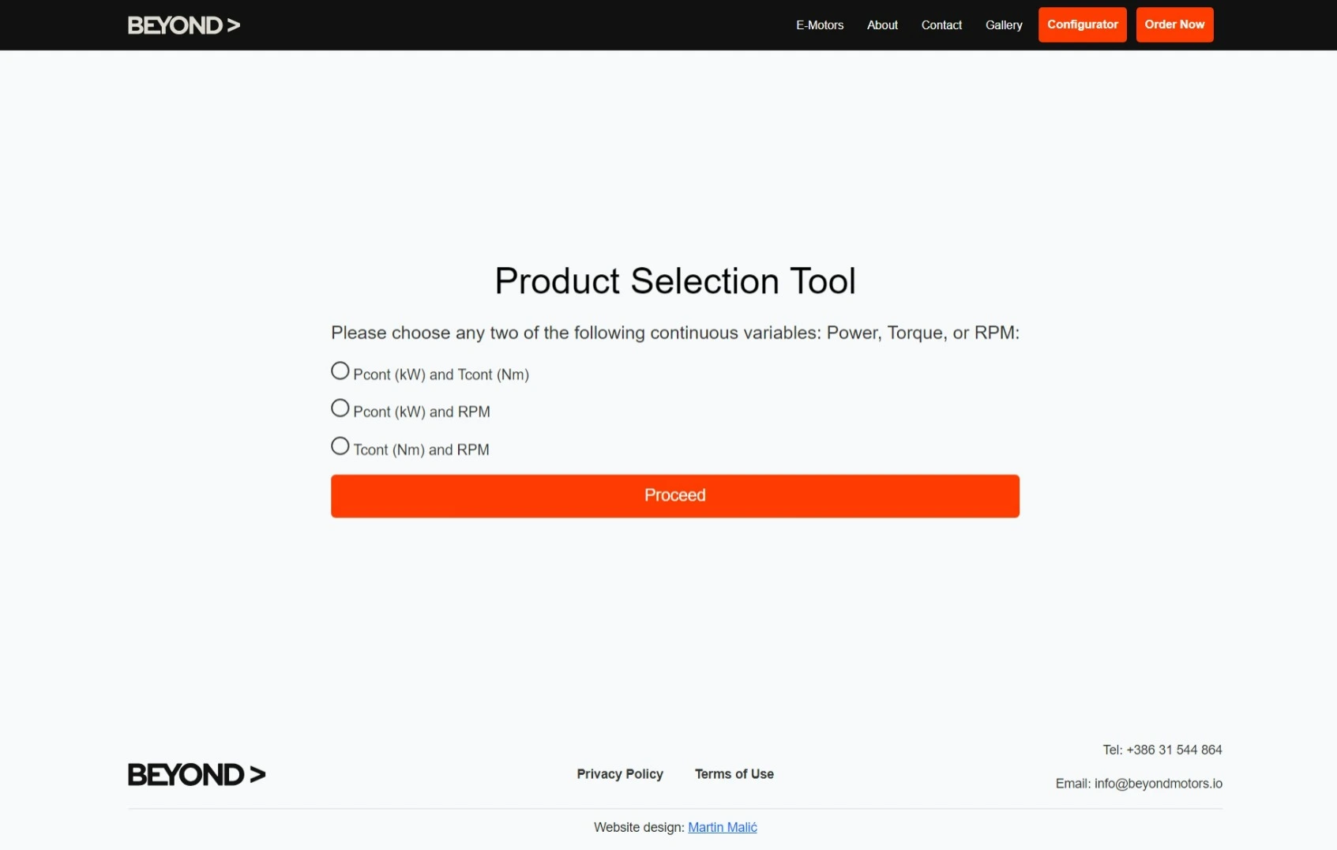Click the Configurator button

point(1083,24)
